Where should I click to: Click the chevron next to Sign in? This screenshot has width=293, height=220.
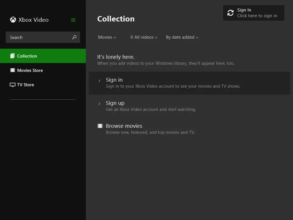99,81
